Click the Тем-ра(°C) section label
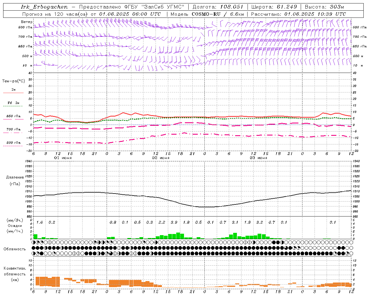368x294 pixels. coord(14,81)
